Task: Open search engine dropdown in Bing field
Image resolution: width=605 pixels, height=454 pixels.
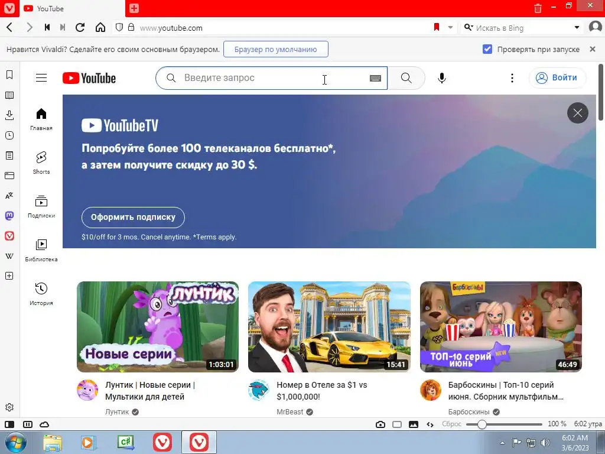Action: (577, 27)
